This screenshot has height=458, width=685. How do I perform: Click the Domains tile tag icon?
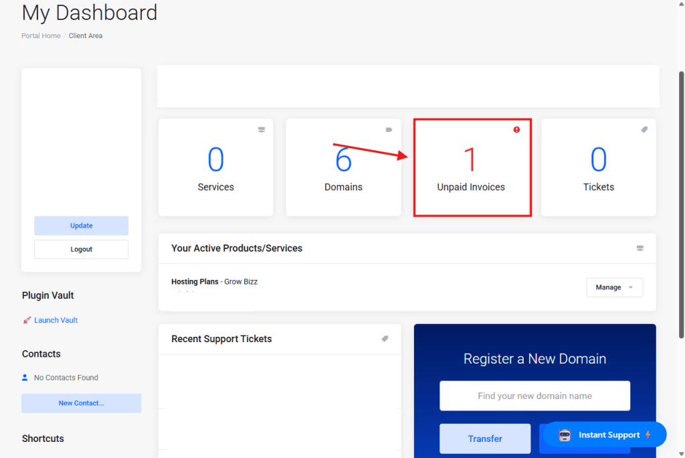coord(389,130)
